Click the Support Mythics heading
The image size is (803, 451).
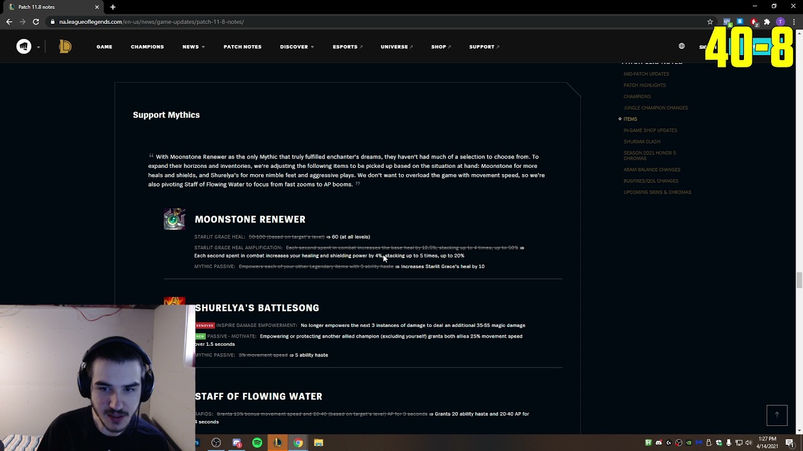[166, 115]
